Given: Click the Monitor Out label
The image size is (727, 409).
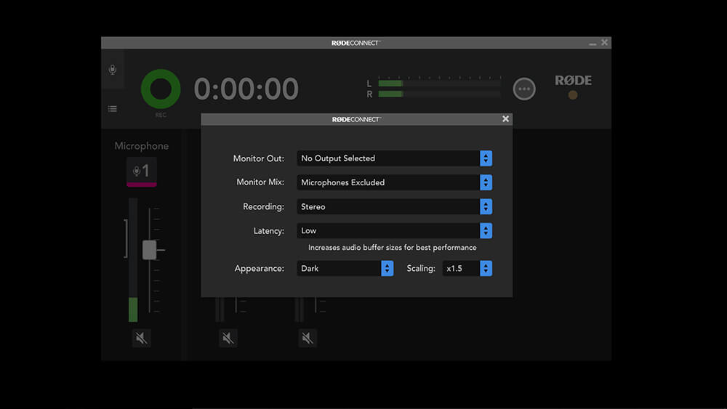Looking at the screenshot, I should click(x=258, y=158).
